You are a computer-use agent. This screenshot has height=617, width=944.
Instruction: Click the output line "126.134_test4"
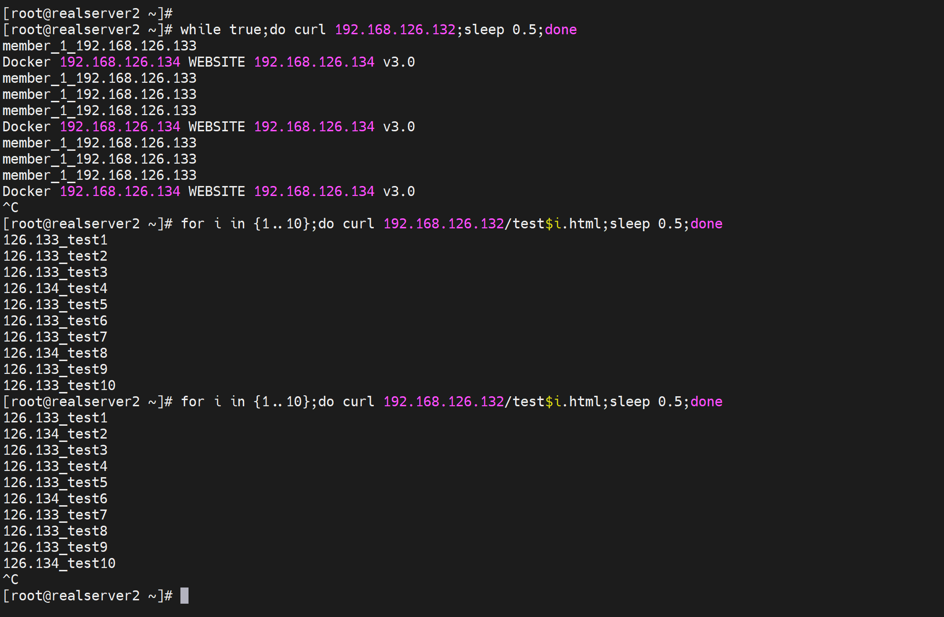tap(55, 288)
